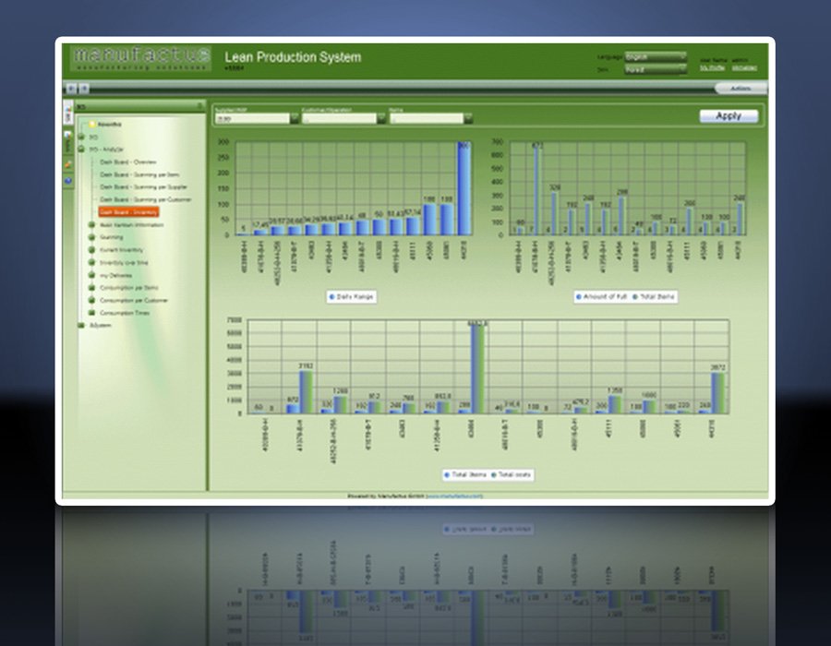Click the 677 bar in the top-right chart
The width and height of the screenshot is (831, 646).
[536, 191]
